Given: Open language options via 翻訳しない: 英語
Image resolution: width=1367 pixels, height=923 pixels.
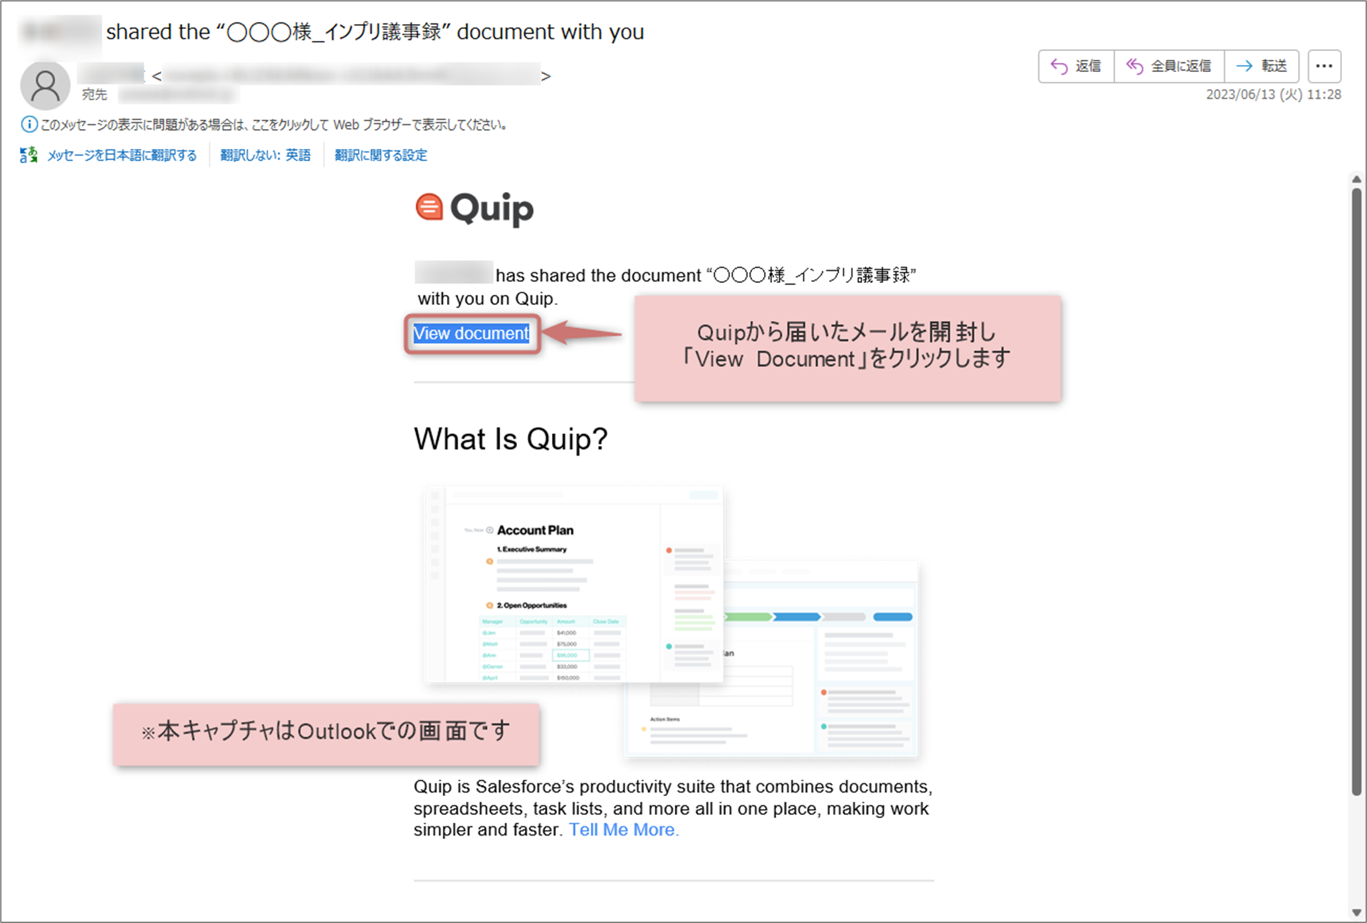Looking at the screenshot, I should (266, 155).
